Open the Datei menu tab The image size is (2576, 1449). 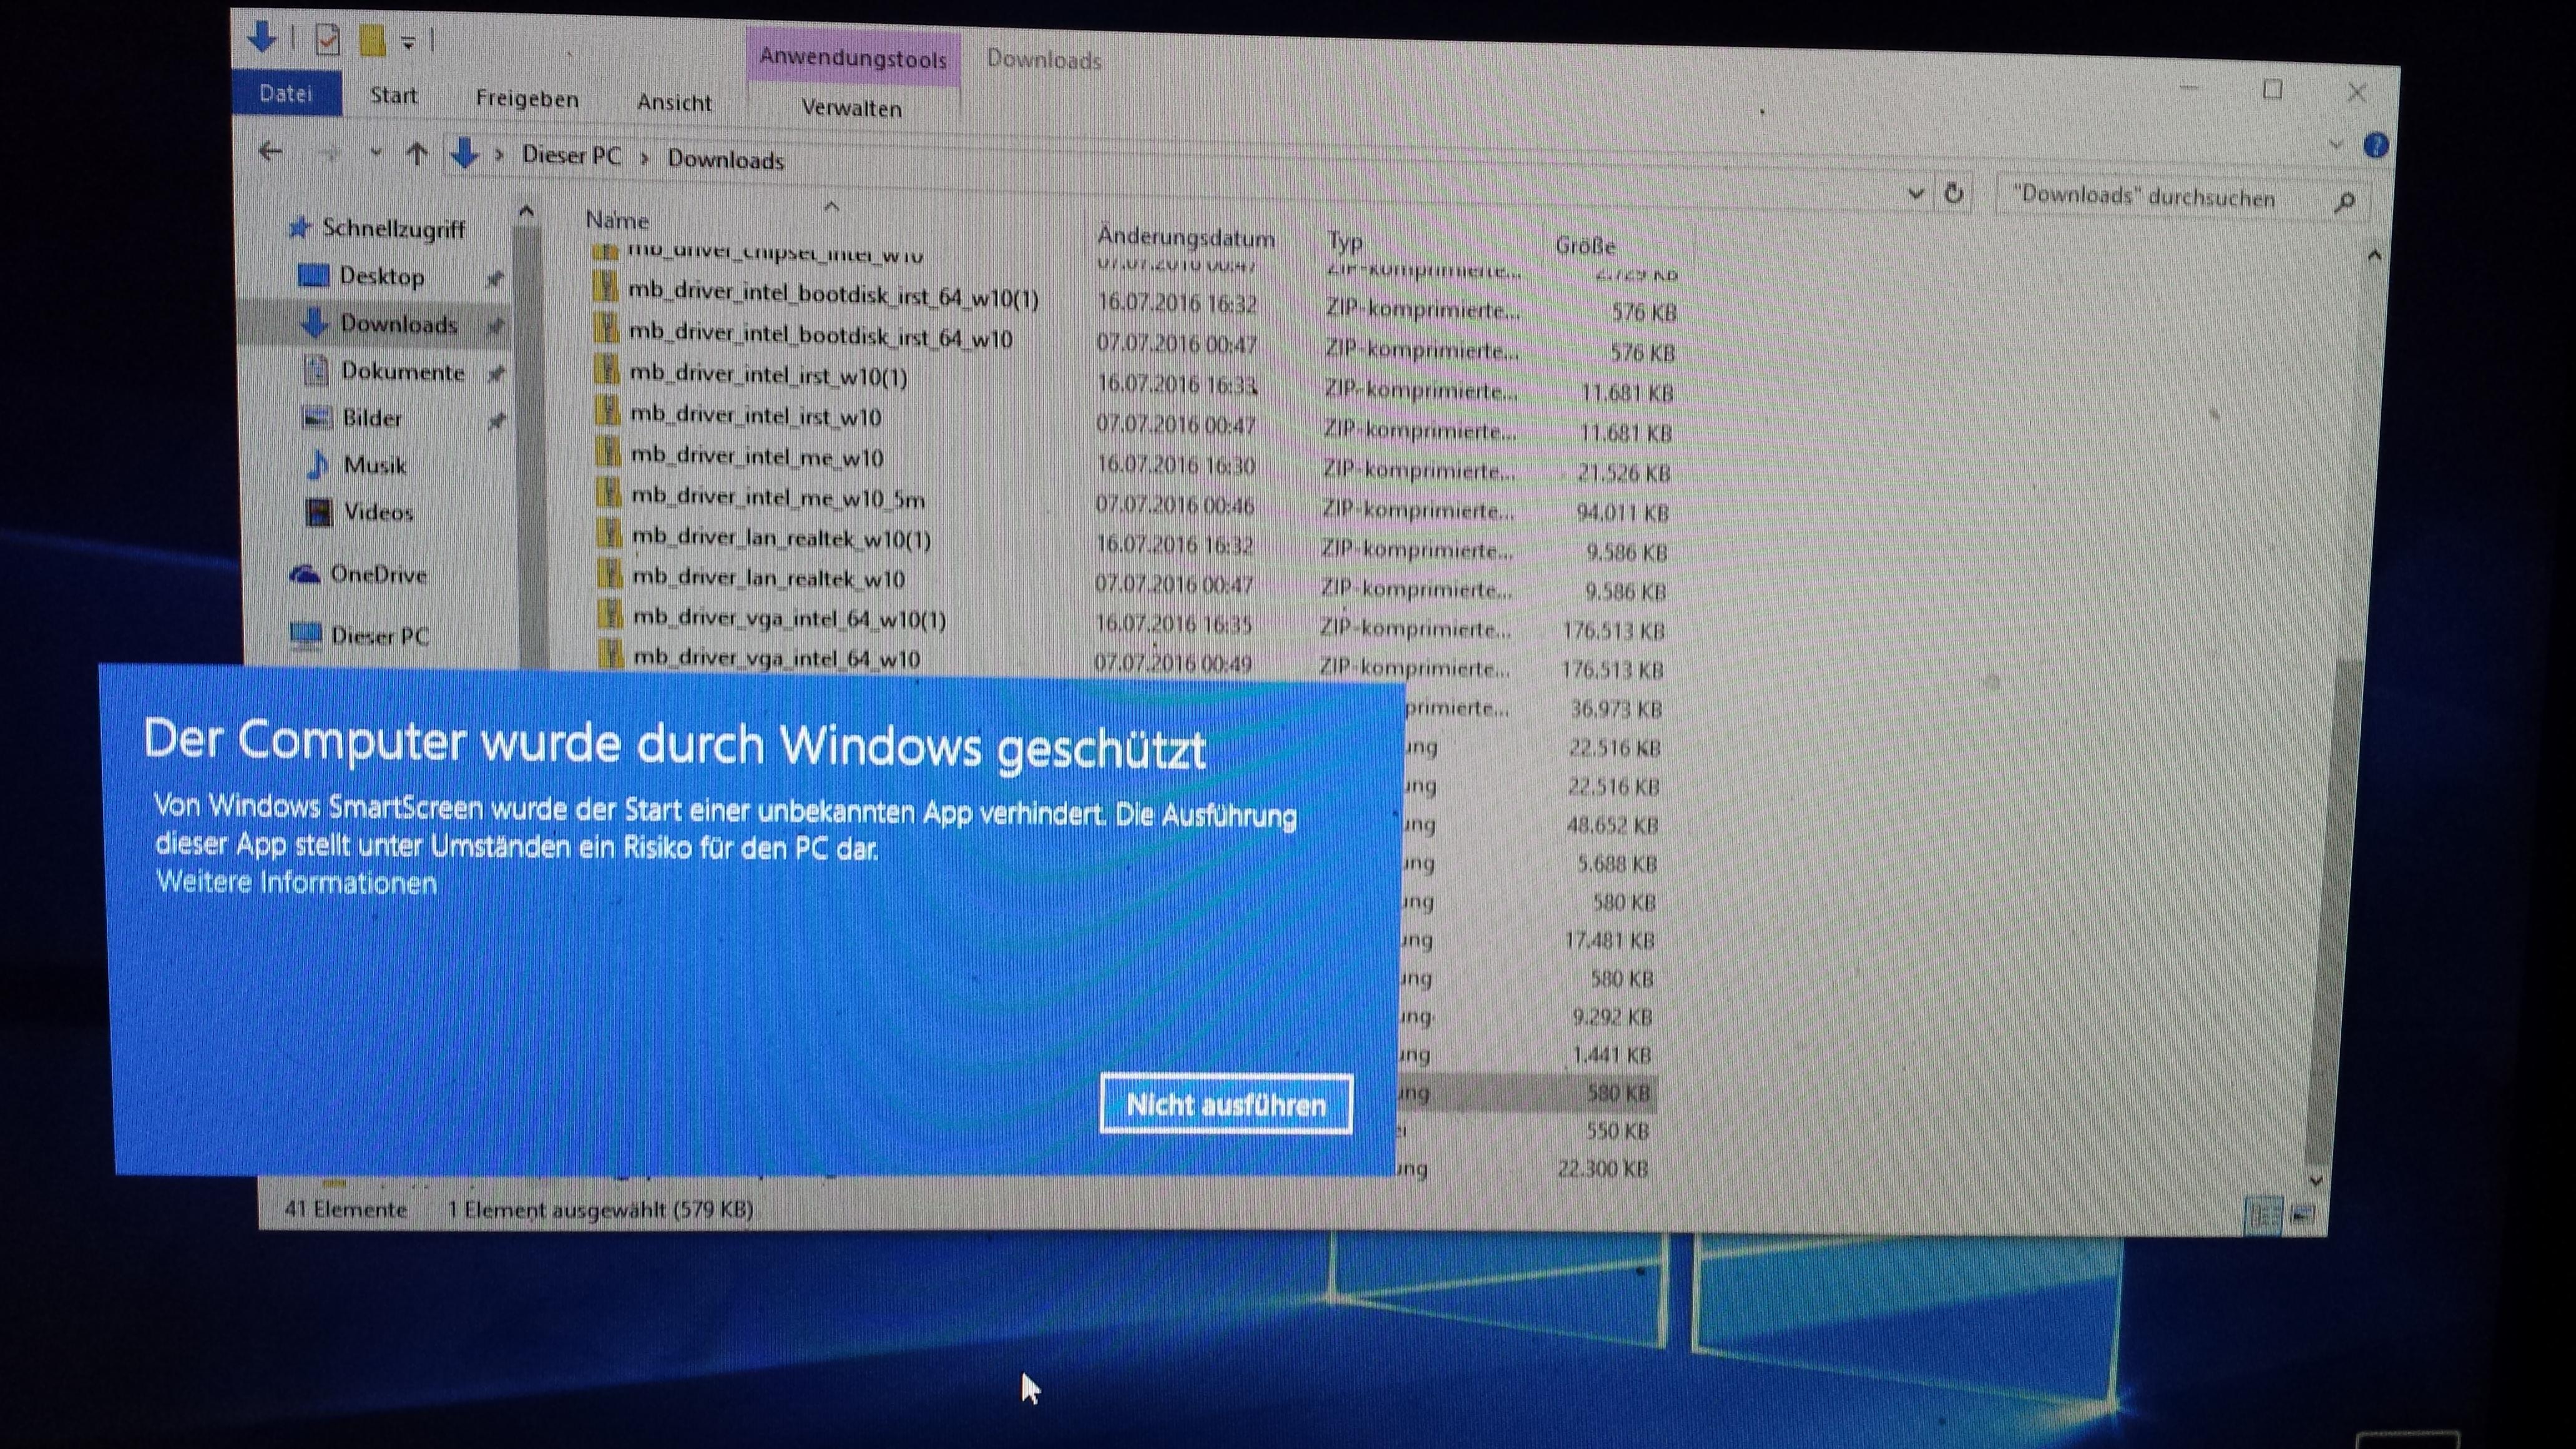(x=286, y=94)
